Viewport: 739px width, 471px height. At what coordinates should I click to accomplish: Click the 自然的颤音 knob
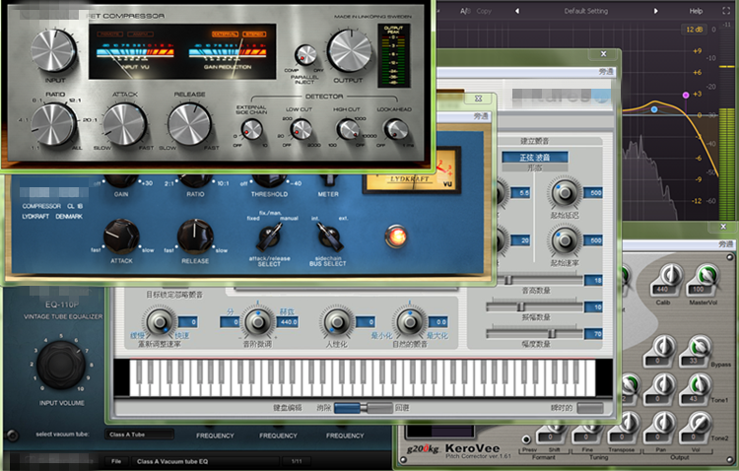[x=410, y=322]
